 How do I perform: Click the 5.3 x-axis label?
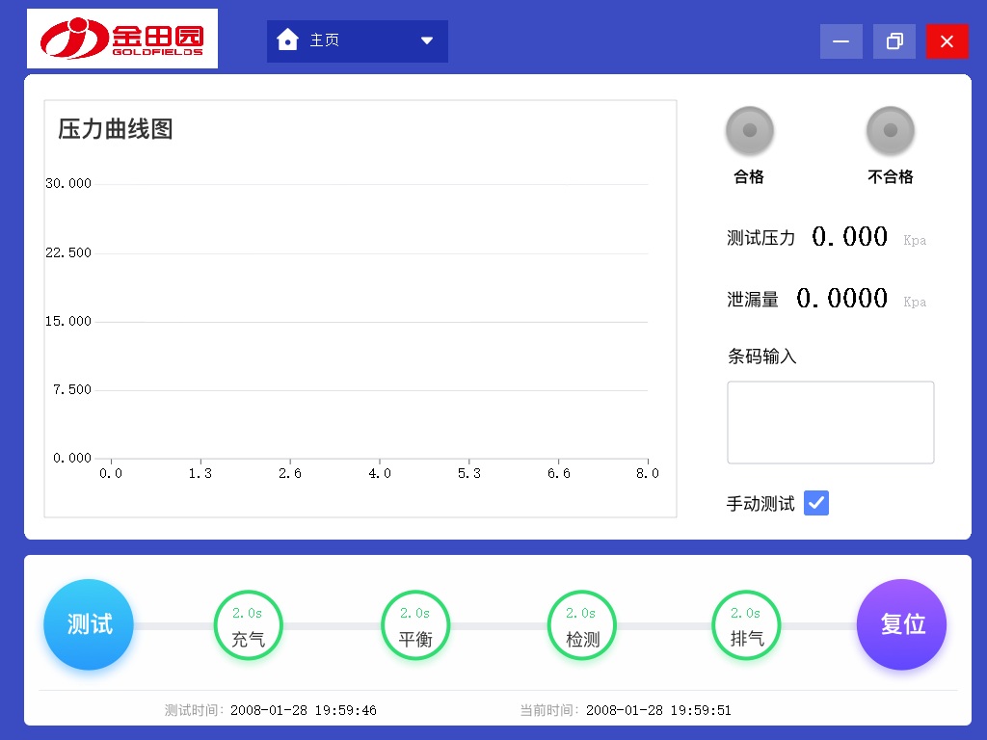469,473
